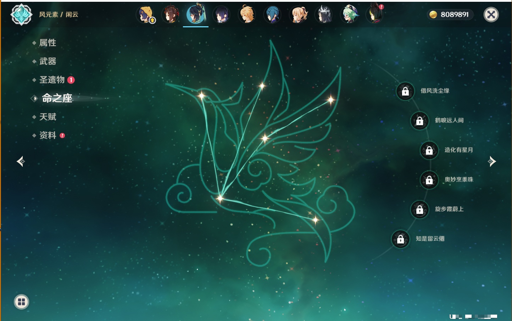Click the Anemo element emblem icon
This screenshot has width=512, height=321.
21,15
